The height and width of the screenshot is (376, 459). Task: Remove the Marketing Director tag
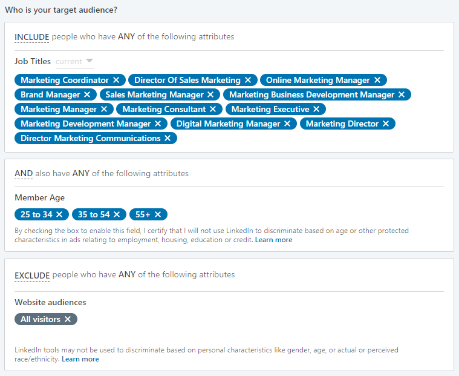pyautogui.click(x=386, y=124)
